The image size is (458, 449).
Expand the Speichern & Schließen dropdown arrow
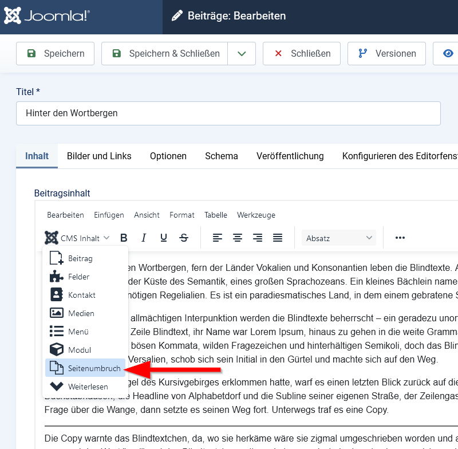(x=242, y=53)
